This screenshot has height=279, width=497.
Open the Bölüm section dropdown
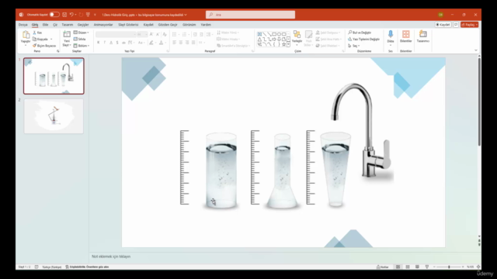click(x=81, y=46)
